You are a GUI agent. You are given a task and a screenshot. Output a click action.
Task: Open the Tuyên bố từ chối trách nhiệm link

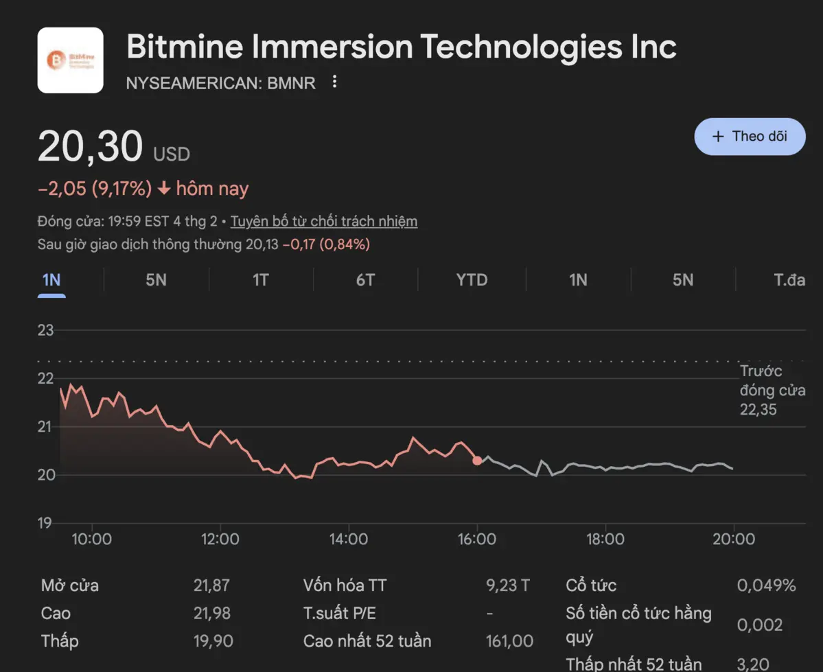point(323,222)
